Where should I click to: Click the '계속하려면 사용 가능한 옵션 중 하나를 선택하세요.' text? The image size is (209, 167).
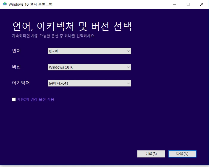(x=54, y=36)
